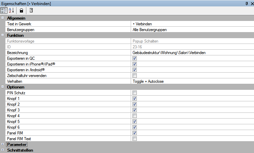Image resolution: width=254 pixels, height=153 pixels.
Task: Uncheck Exportieren in Android
Action: click(x=135, y=70)
